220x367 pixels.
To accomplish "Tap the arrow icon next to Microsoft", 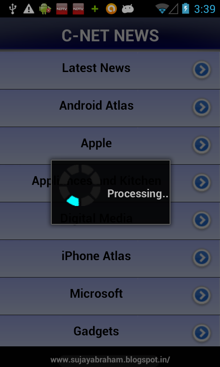I will pos(202,295).
